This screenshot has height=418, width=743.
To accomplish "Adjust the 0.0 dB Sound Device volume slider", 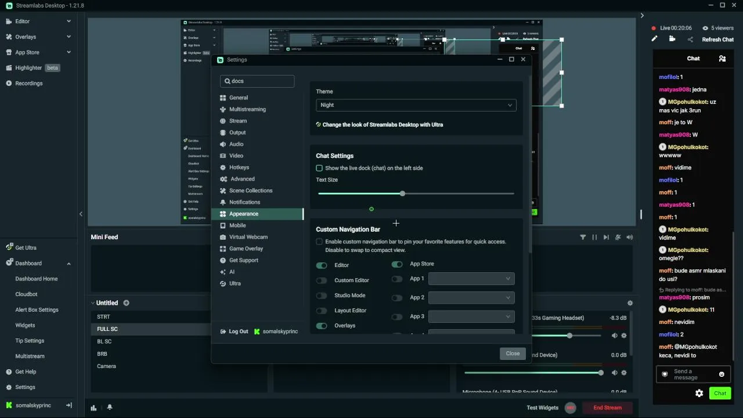I will pyautogui.click(x=533, y=373).
